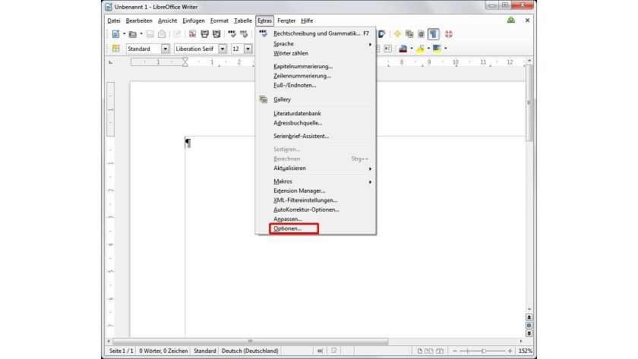Expand the Highlighting color dropdown arrow
Viewport: 638px width, 359px height.
click(428, 49)
